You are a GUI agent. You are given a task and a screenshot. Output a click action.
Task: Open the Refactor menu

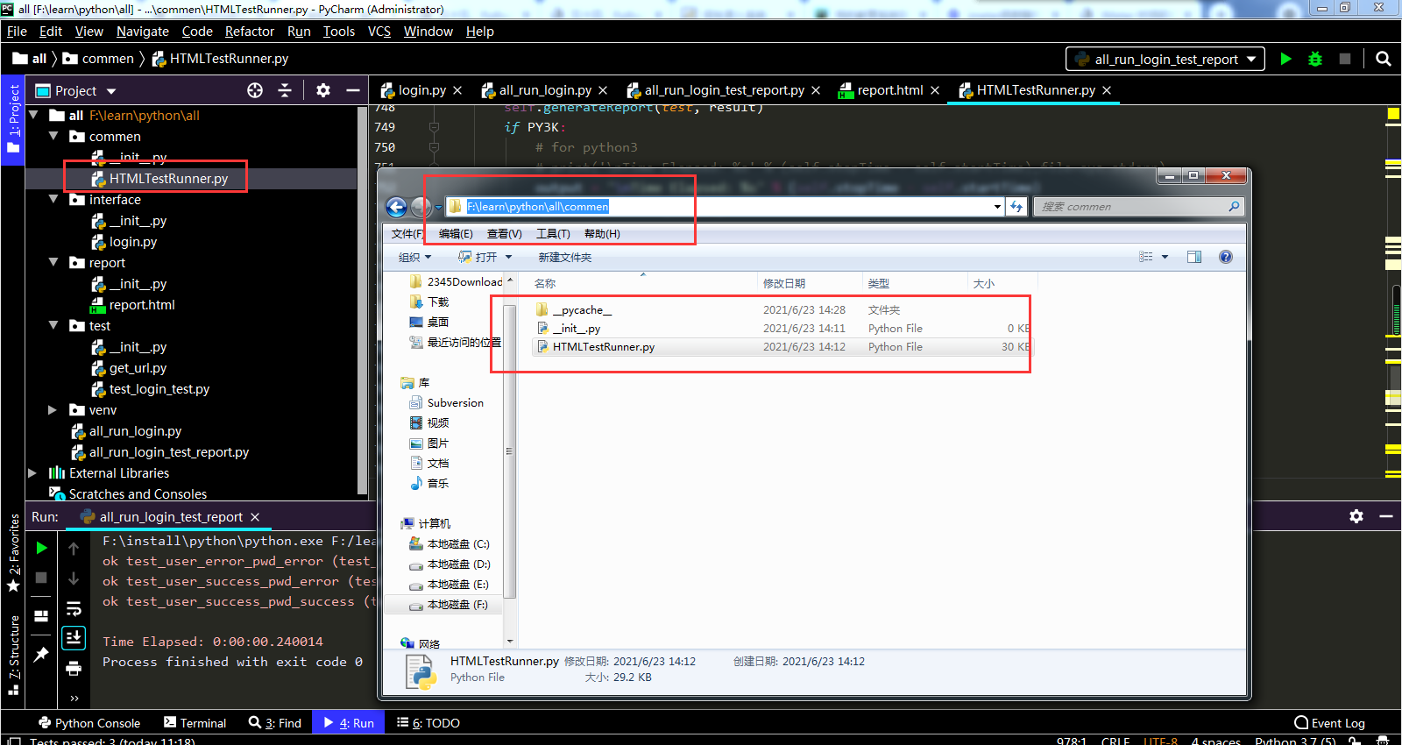click(x=250, y=32)
